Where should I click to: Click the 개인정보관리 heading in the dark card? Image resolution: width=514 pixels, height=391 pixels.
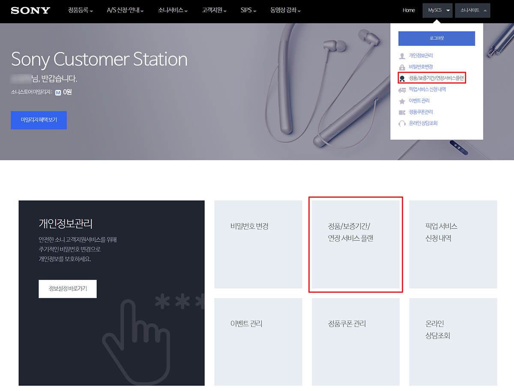tap(66, 224)
